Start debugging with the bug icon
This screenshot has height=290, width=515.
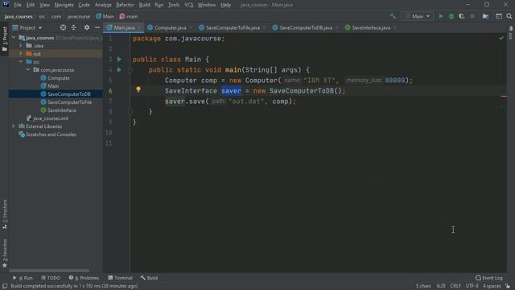pyautogui.click(x=451, y=16)
